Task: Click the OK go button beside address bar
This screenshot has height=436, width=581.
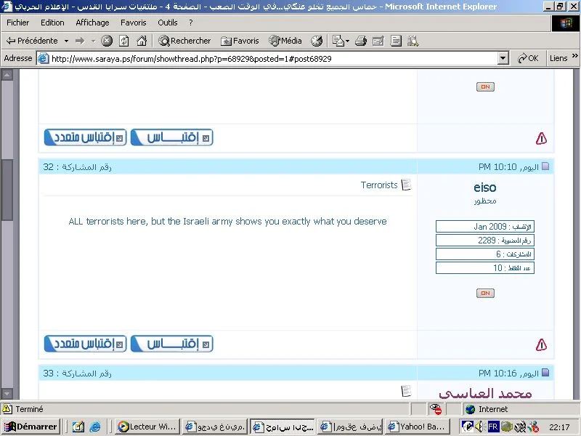Action: click(x=528, y=58)
